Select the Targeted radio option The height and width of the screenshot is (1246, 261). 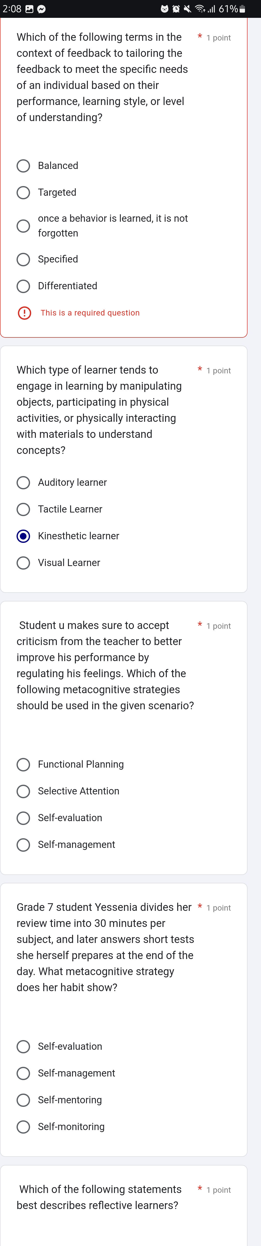pos(23,192)
